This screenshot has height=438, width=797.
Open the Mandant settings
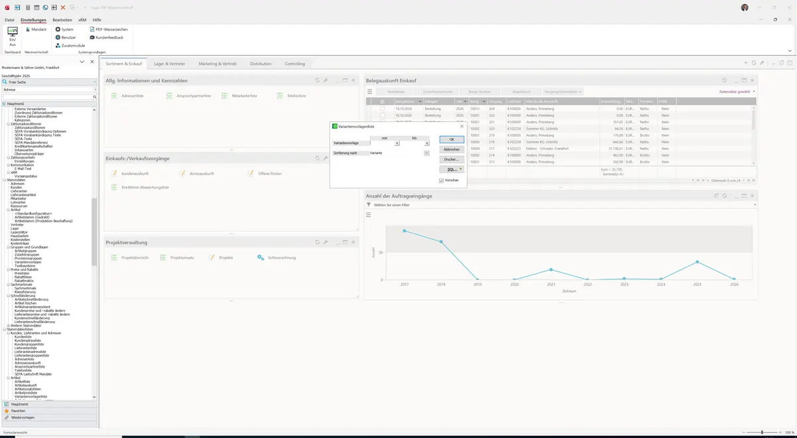point(35,29)
